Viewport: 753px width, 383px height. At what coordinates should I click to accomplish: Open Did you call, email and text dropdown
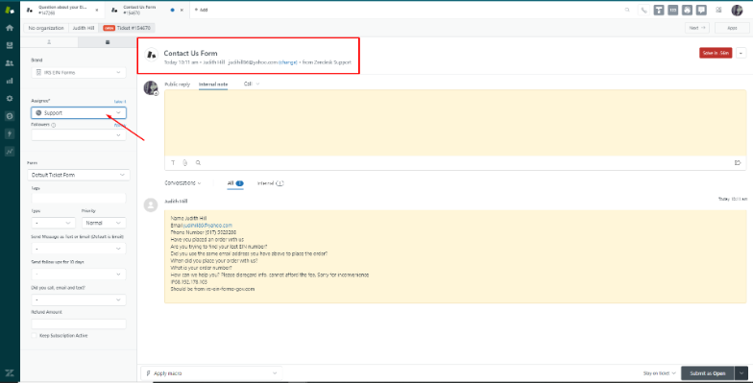[79, 299]
